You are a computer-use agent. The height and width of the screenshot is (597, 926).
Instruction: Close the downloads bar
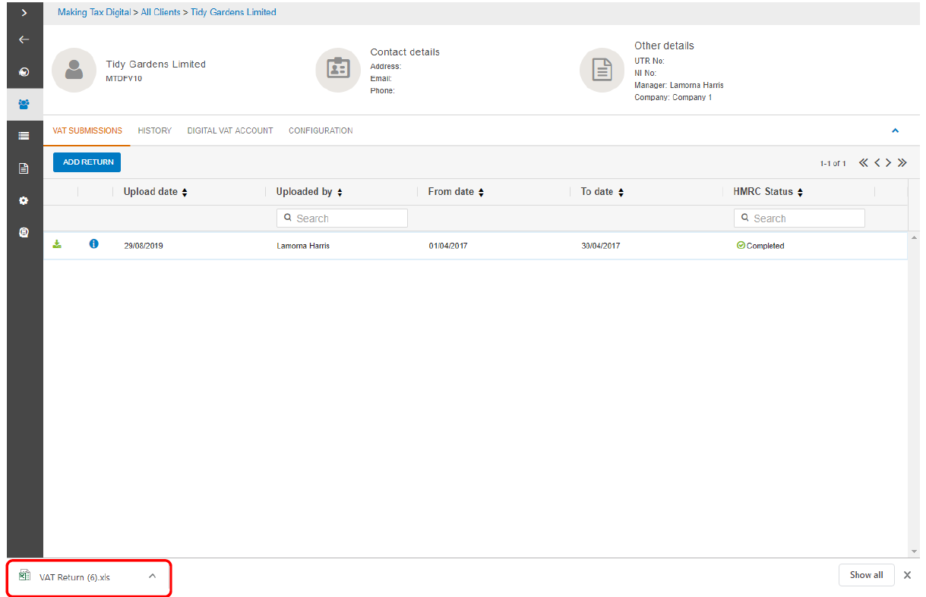pyautogui.click(x=907, y=575)
